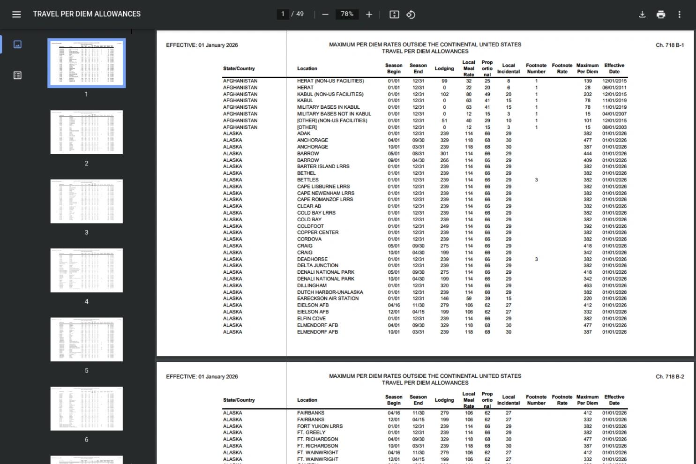Screen dimensions: 696x464
Task: Click the COPPER CENTER location text
Action: tap(318, 232)
